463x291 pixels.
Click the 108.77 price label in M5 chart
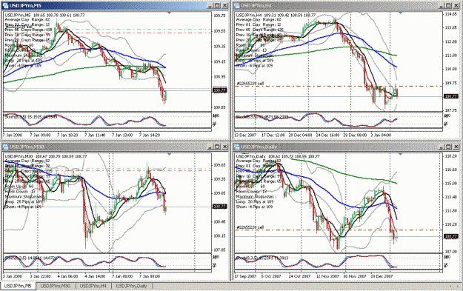pyautogui.click(x=220, y=90)
